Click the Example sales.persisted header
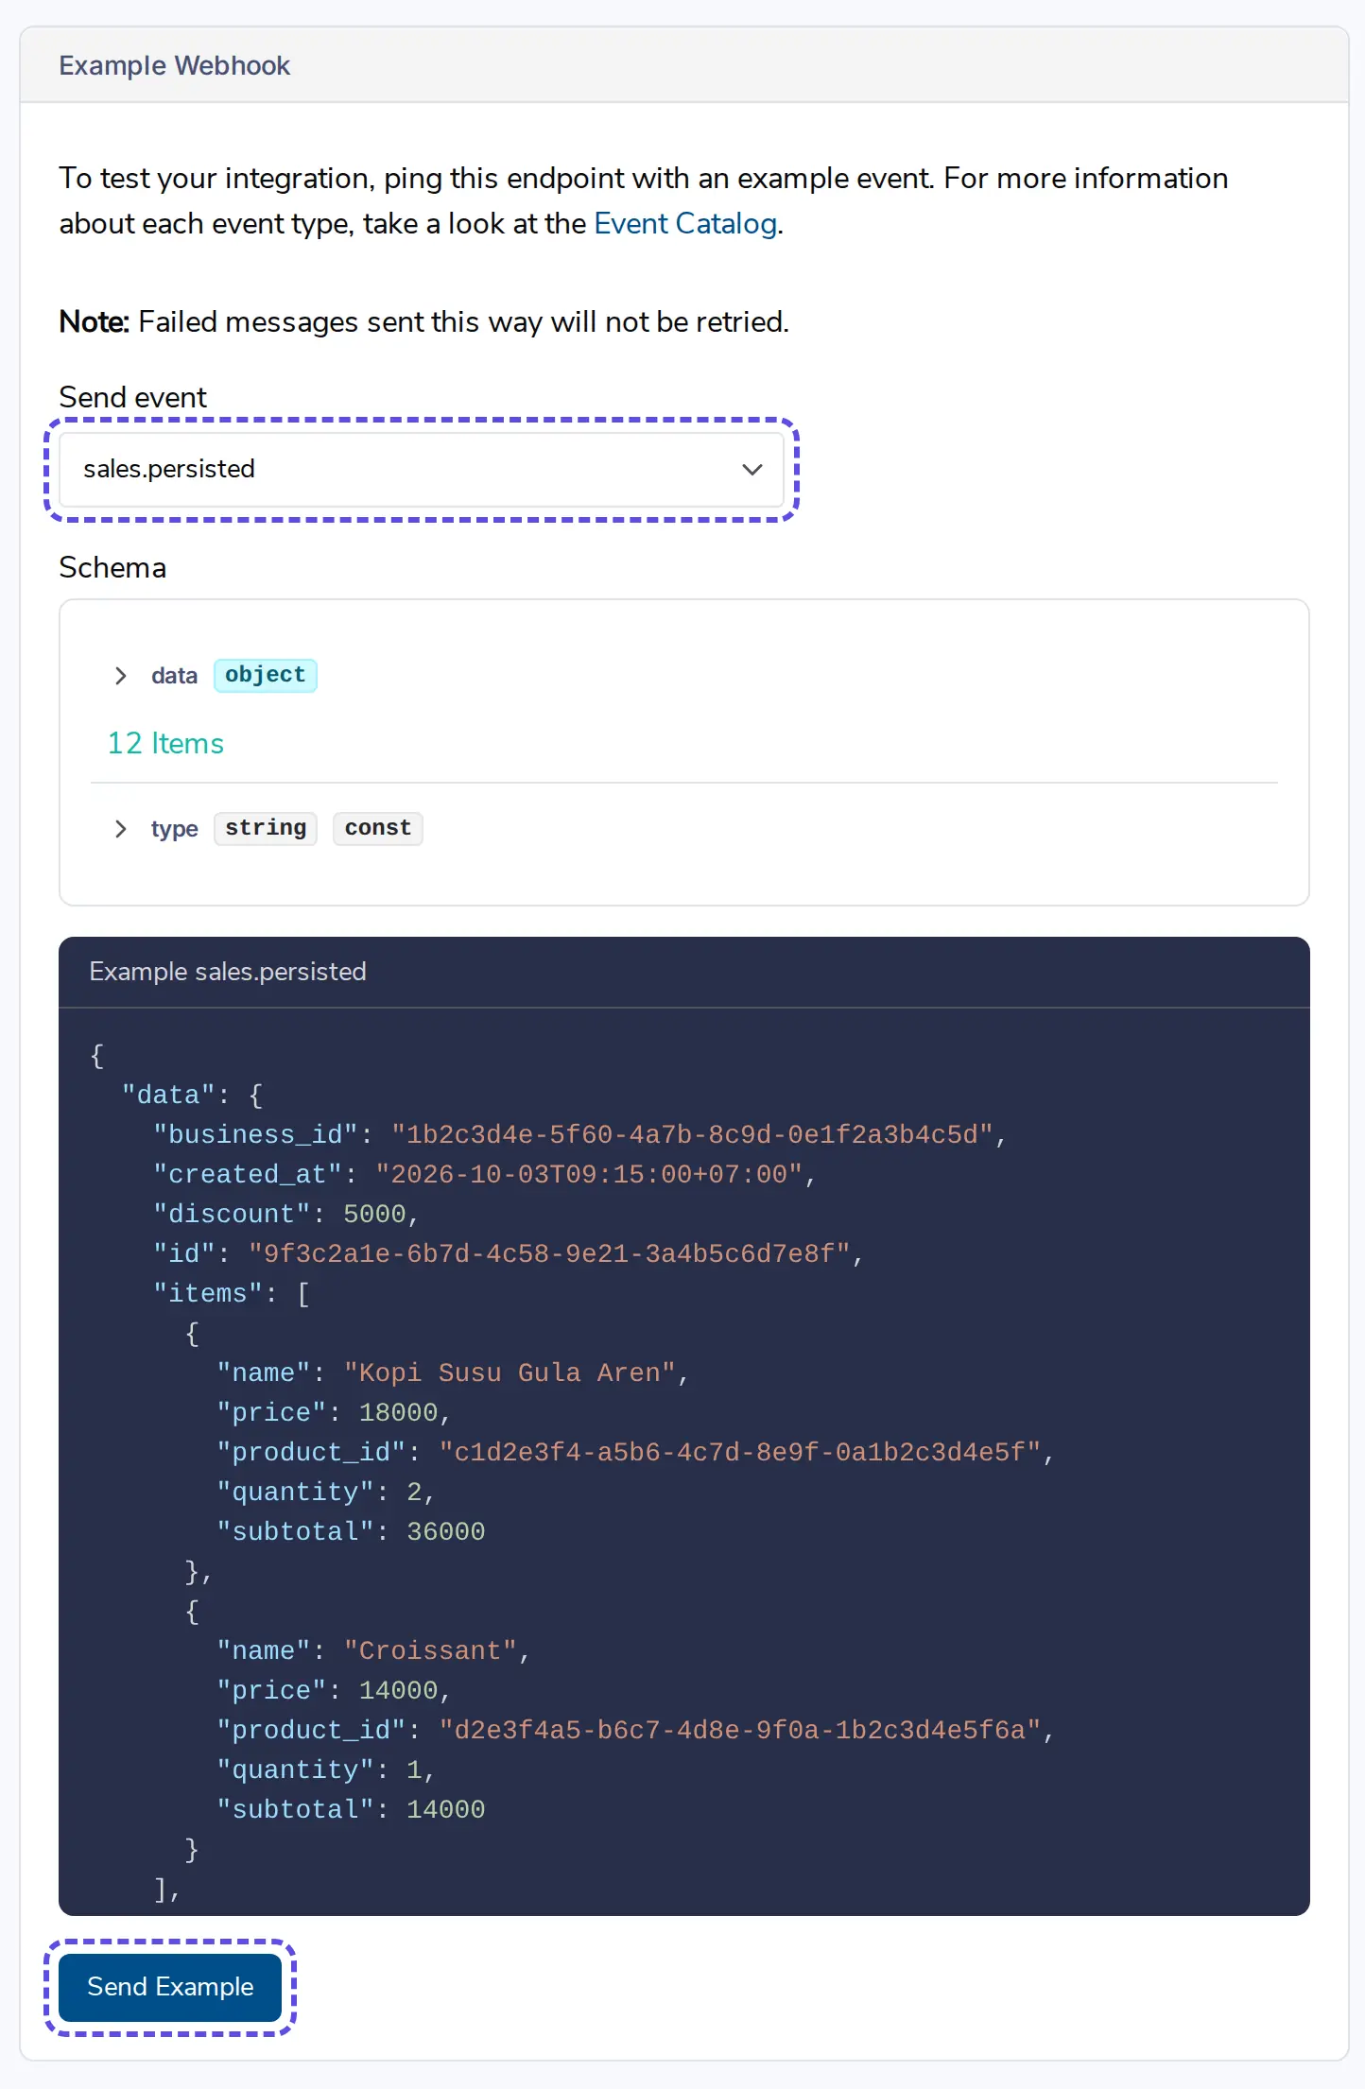This screenshot has width=1365, height=2089. [228, 972]
